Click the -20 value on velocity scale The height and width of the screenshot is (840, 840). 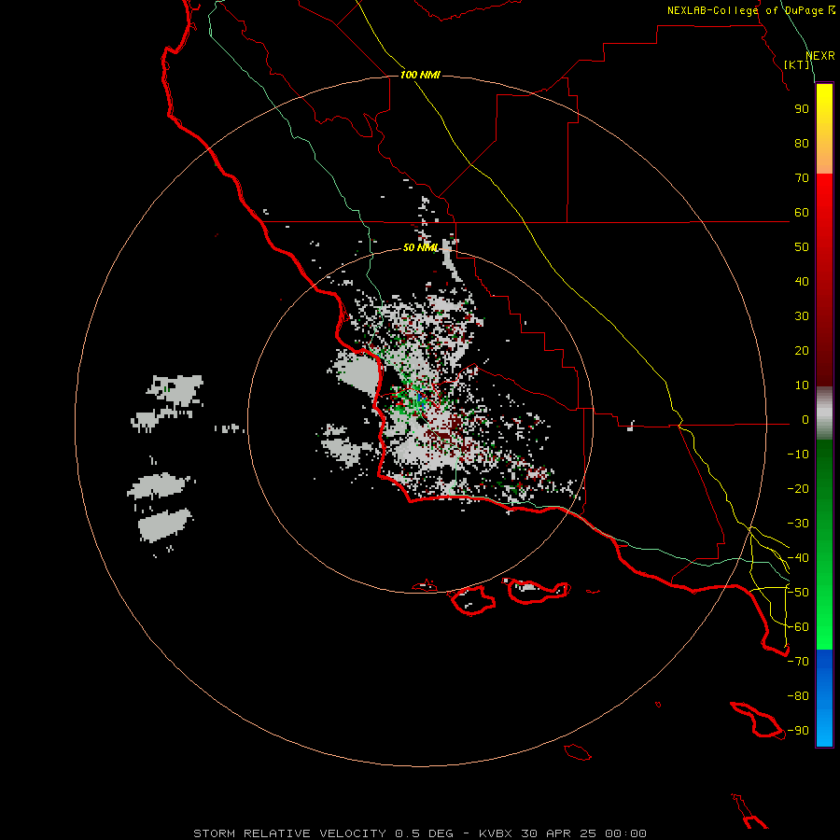click(x=798, y=488)
